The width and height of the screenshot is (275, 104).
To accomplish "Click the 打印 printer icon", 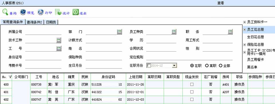I will [x=40, y=12].
